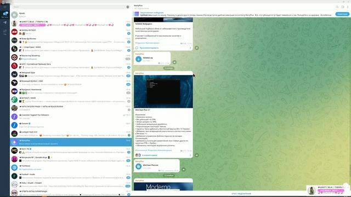Viewport: 351px width, 197px height.
Task: Open the hamburger main menu
Action: [5, 7]
